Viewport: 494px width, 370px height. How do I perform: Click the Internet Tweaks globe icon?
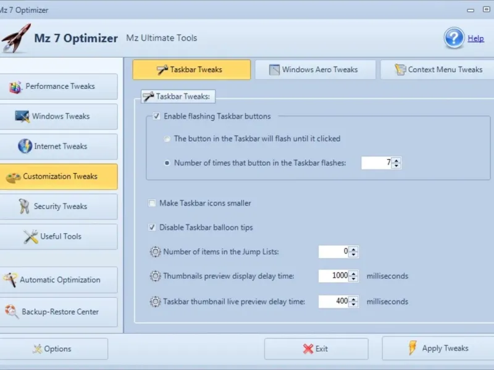(x=25, y=146)
